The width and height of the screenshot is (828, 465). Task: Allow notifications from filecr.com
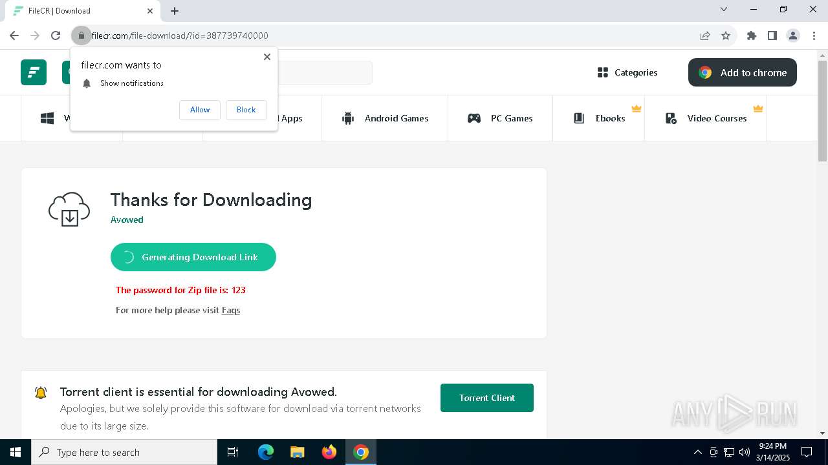[200, 110]
